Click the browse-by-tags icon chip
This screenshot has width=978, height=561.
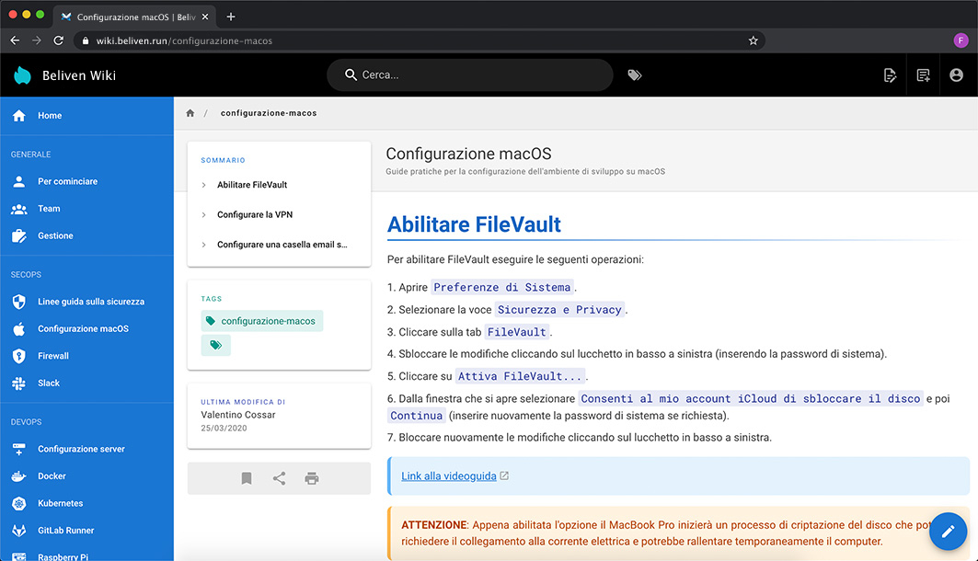point(216,345)
